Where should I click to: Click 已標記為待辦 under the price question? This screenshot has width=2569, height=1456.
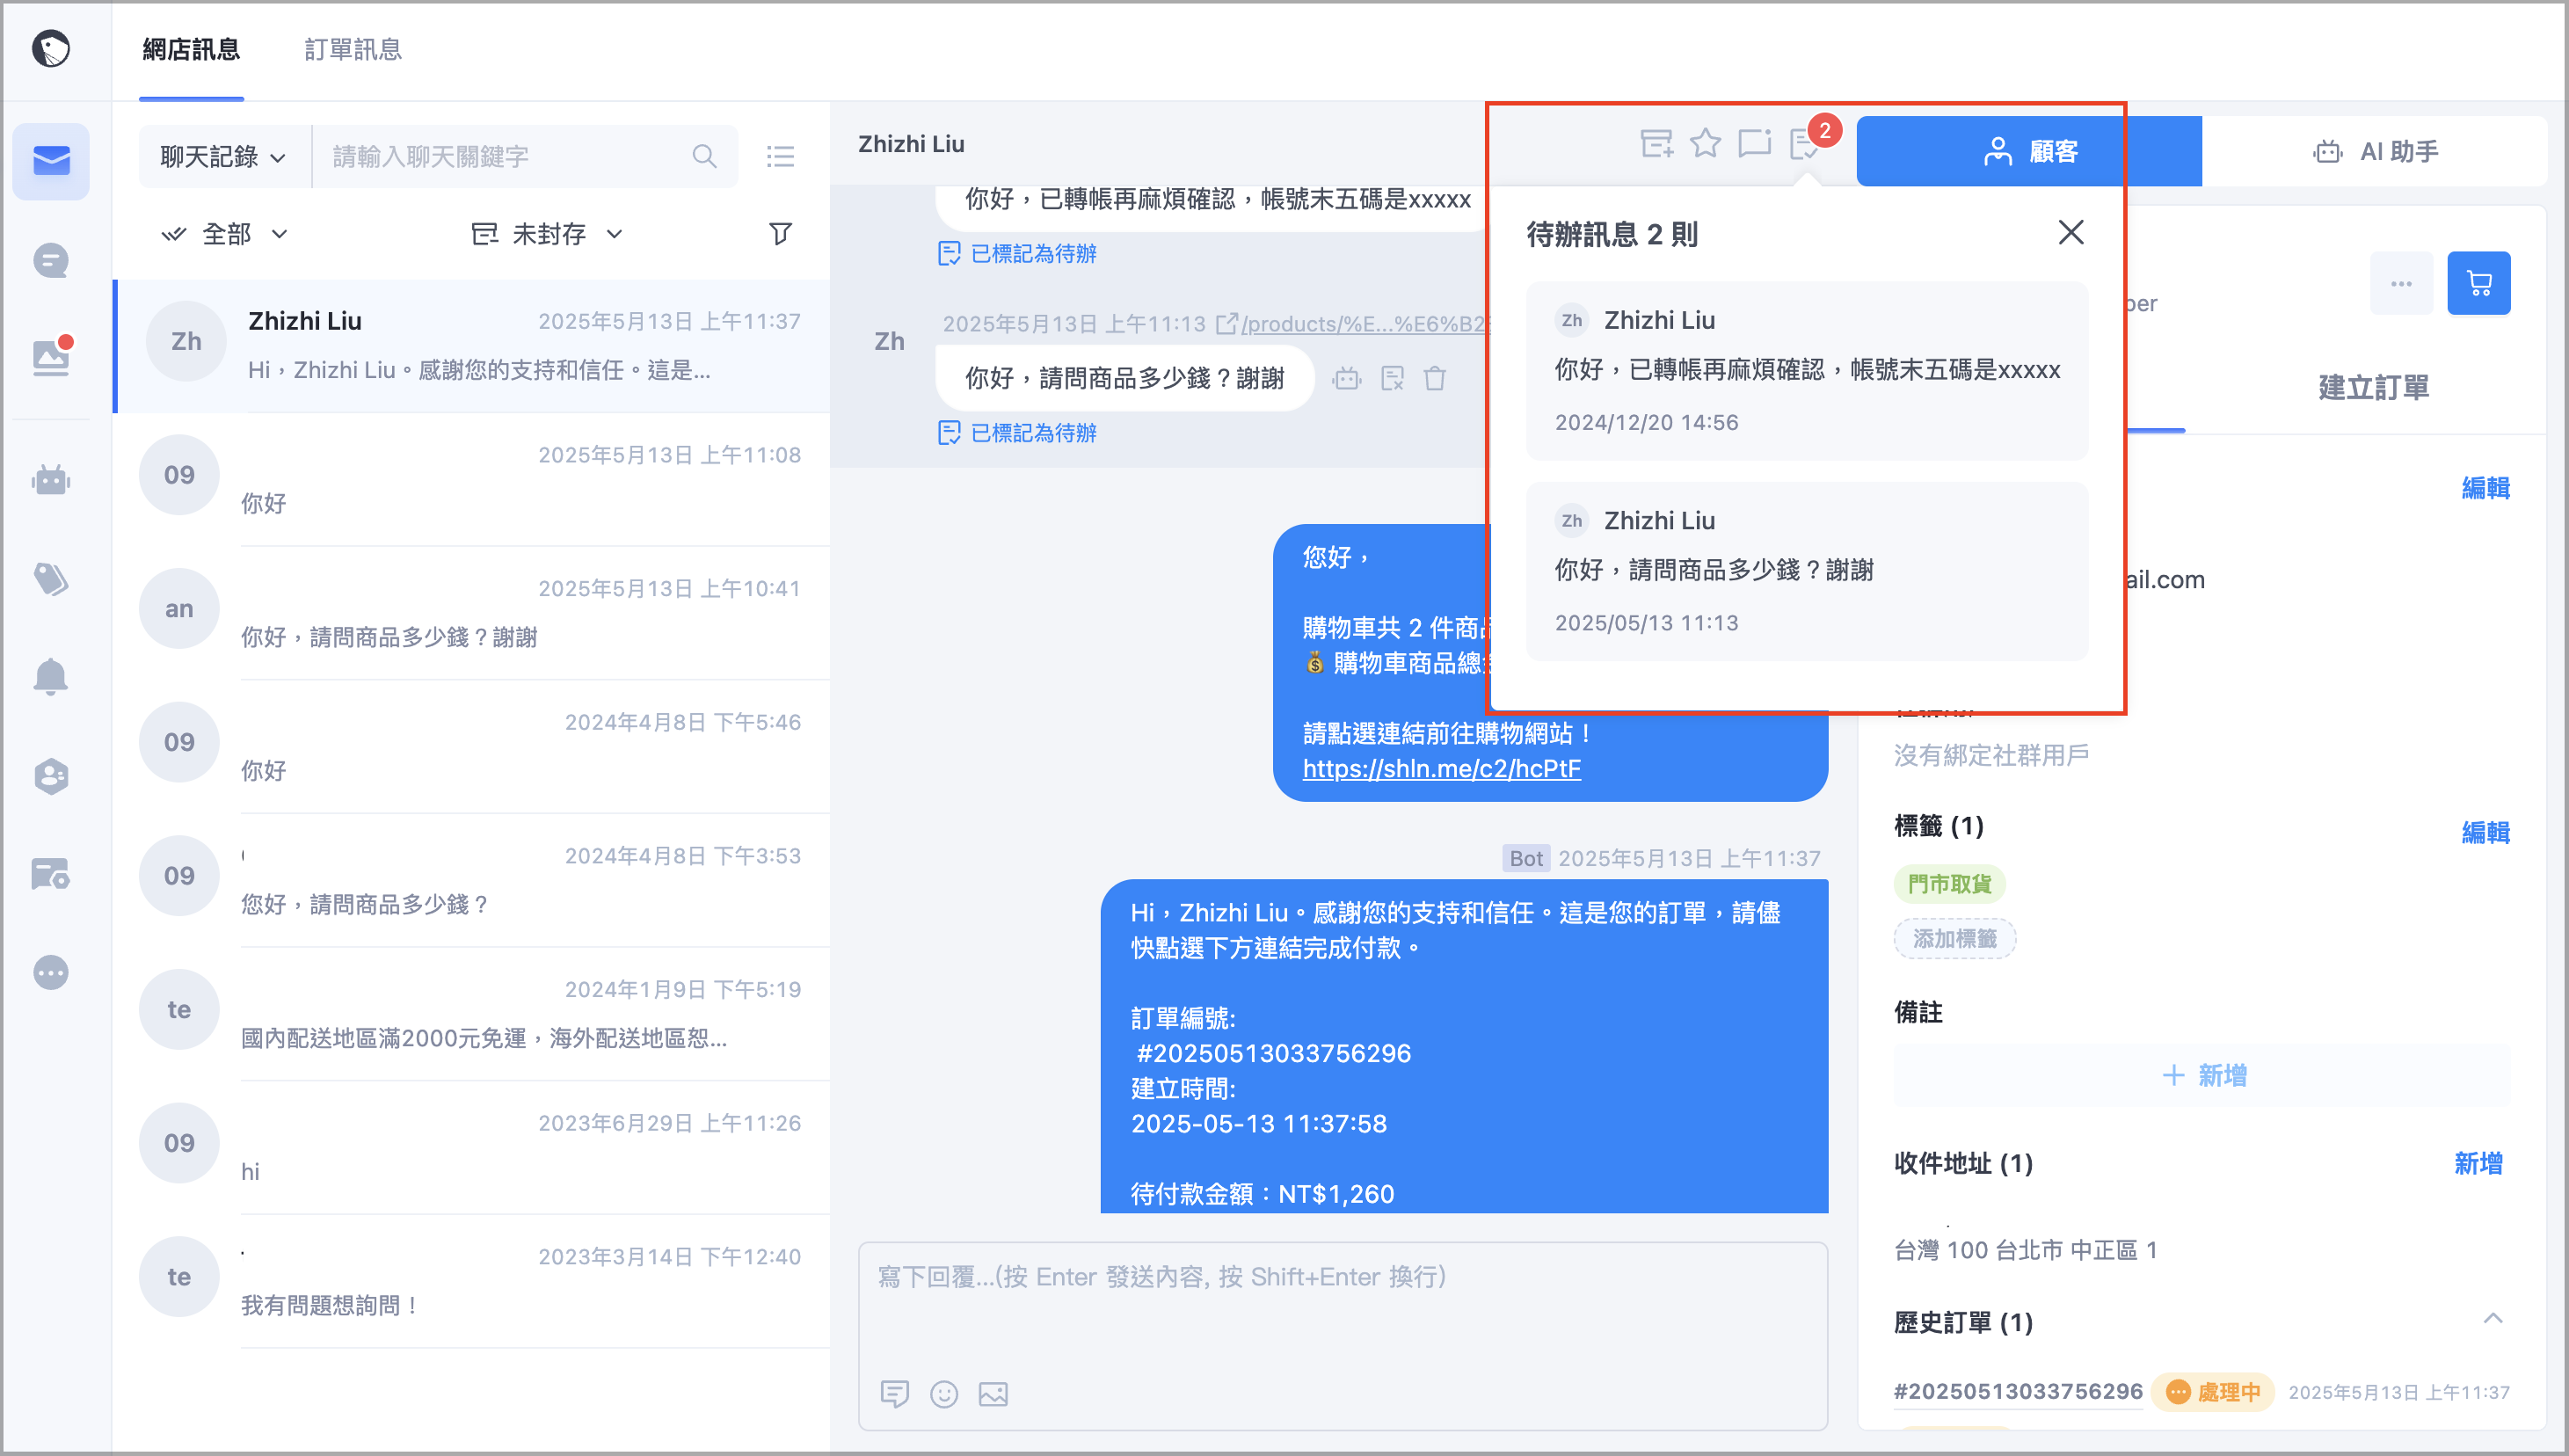tap(1018, 433)
